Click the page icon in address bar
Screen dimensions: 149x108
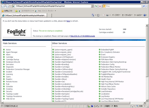14,6
